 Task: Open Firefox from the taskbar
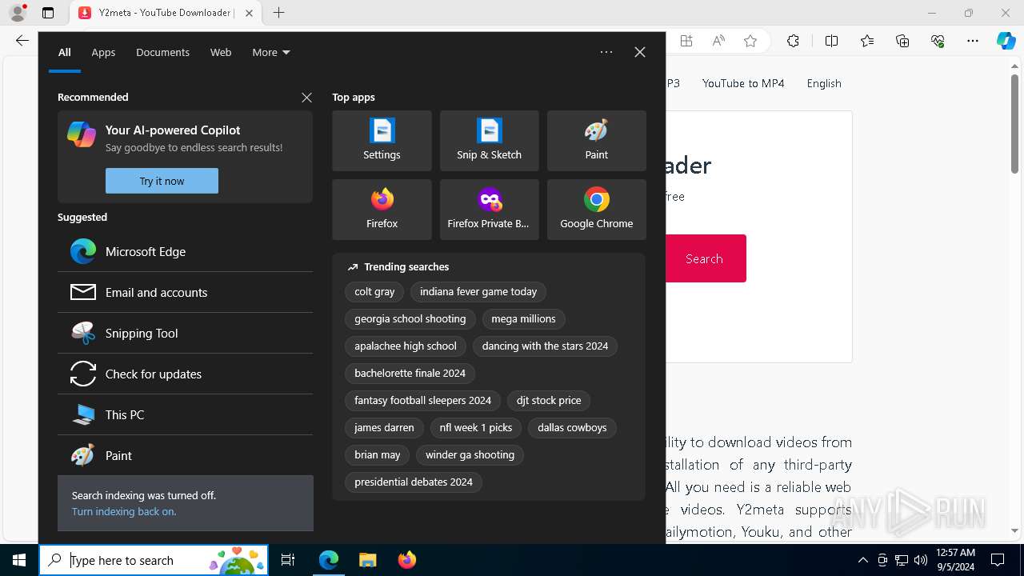point(406,560)
